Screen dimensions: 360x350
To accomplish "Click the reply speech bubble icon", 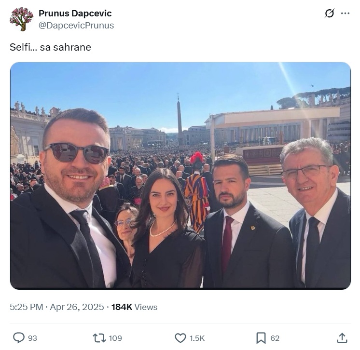I will pos(19,338).
